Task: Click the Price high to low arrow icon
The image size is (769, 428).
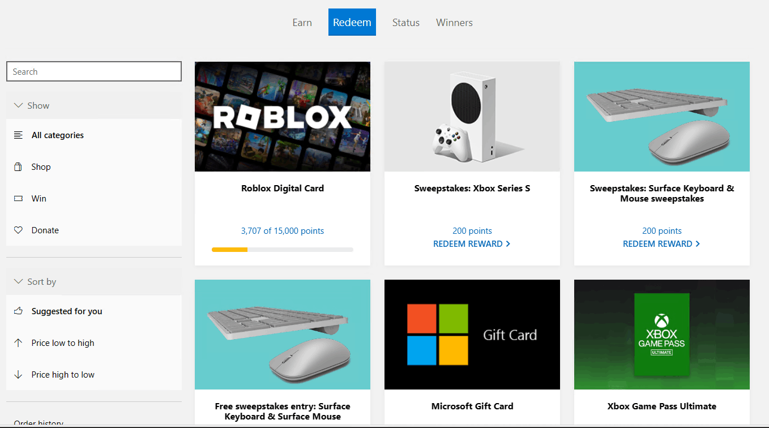Action: [x=18, y=375]
